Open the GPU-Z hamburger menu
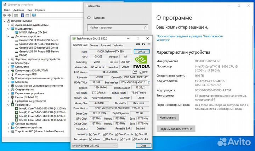Image resolution: width=255 pixels, height=151 pixels. click(149, 44)
